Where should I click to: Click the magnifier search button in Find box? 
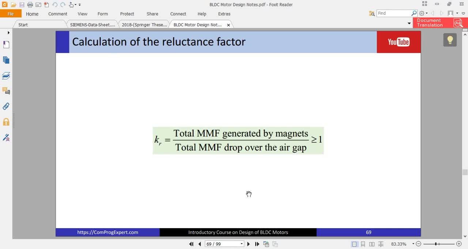[x=414, y=13]
